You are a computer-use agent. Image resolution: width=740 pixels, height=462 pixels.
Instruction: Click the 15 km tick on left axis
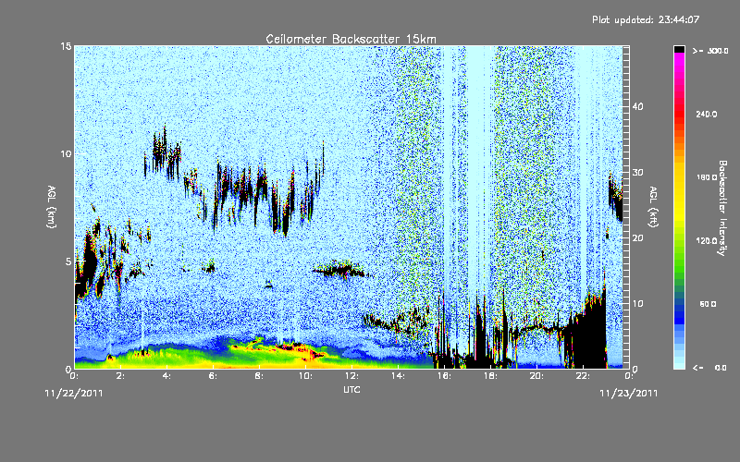tap(66, 46)
